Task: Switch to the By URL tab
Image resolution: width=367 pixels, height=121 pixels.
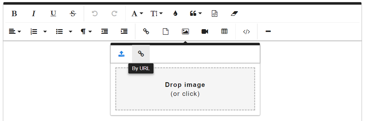Action: (141, 54)
